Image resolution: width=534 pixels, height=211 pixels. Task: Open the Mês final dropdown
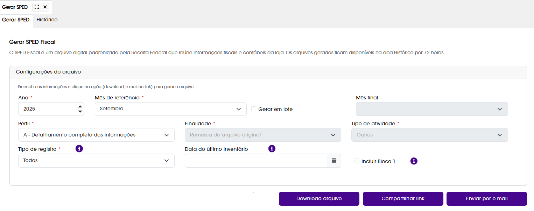coord(432,109)
